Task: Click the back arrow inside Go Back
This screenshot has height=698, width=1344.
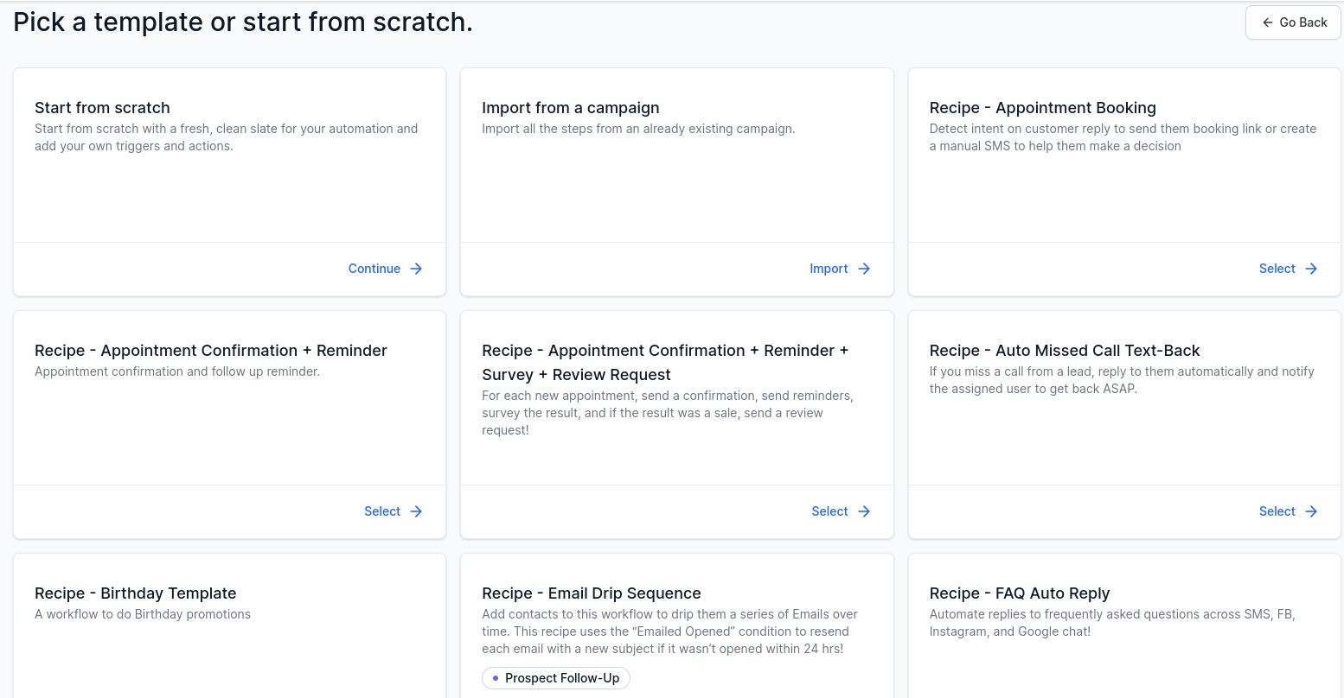Action: 1267,22
